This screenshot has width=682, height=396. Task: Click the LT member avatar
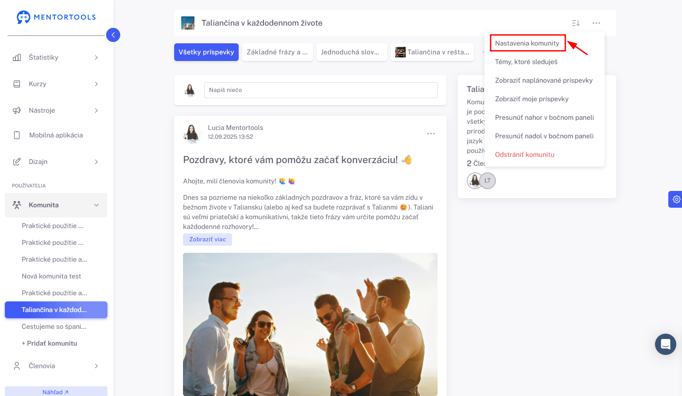488,181
